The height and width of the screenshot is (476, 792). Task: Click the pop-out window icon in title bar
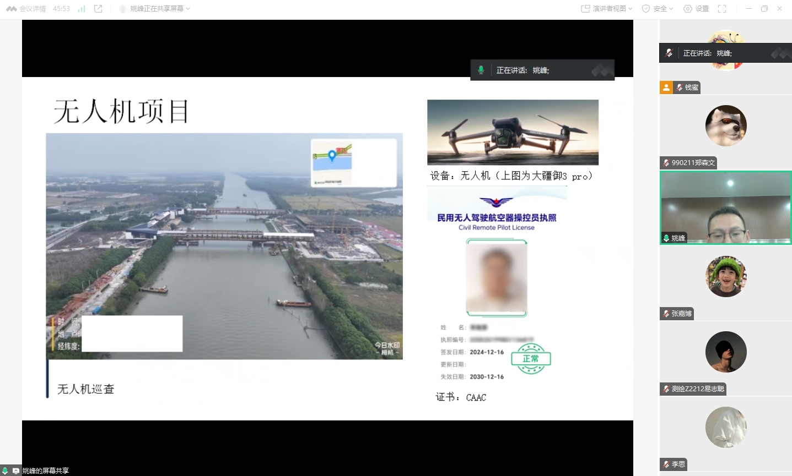click(98, 9)
